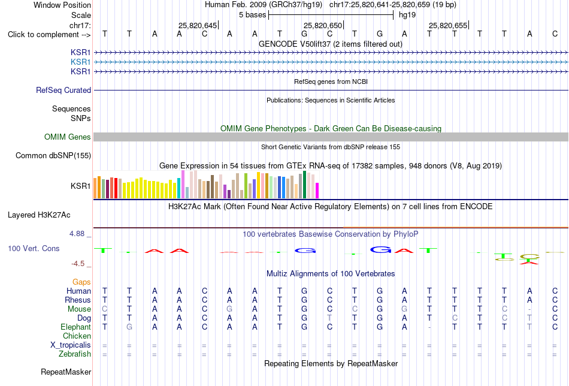Click the 'chr17:' base position label
The width and height of the screenshot is (569, 386).
click(x=80, y=25)
